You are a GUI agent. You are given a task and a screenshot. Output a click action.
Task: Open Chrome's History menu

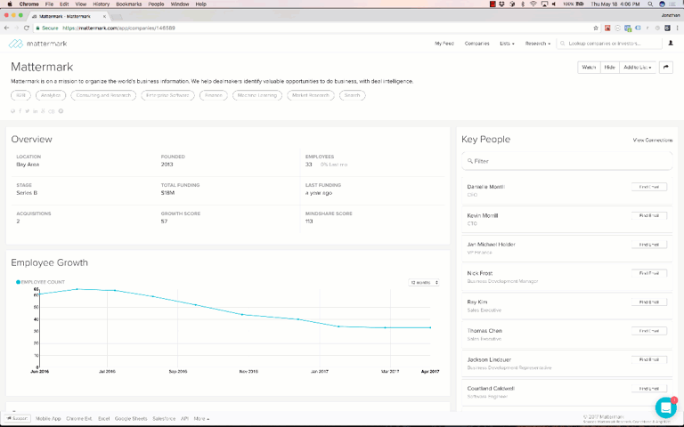(101, 4)
